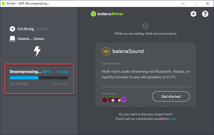
Task: Click the purple cube device icon
Action: (124, 99)
